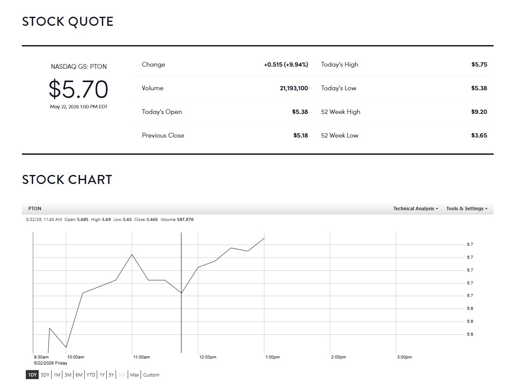The image size is (519, 392).
Task: Click the 11:00am peak on the price line
Action: (x=132, y=254)
